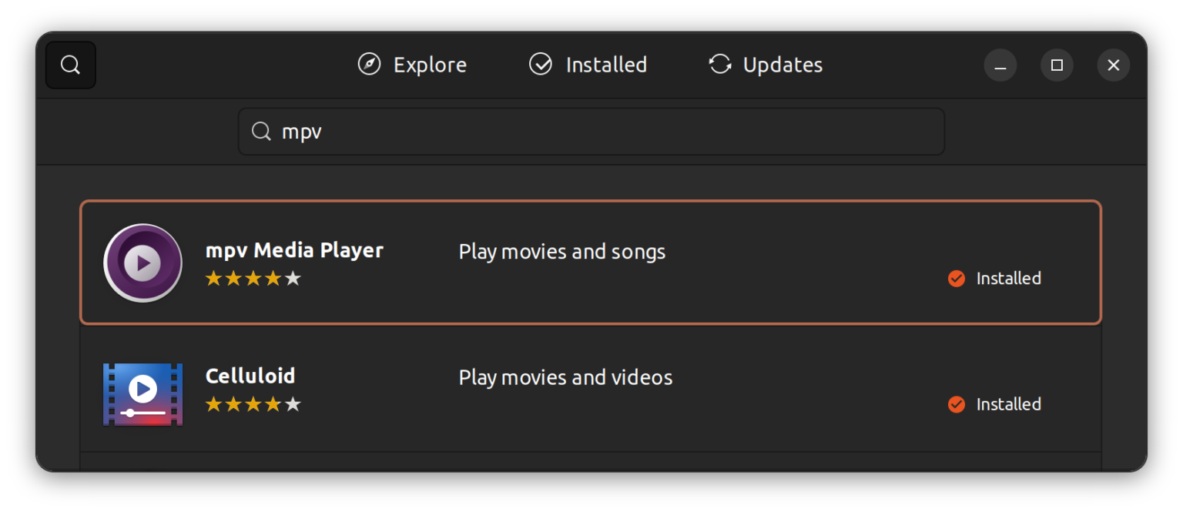The height and width of the screenshot is (512, 1183).
Task: Open the Explore section
Action: pyautogui.click(x=412, y=65)
